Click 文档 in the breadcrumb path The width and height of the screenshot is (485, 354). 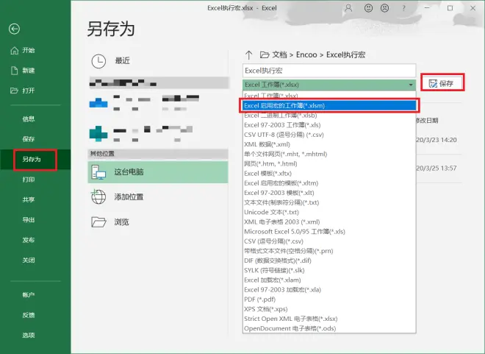tap(280, 54)
